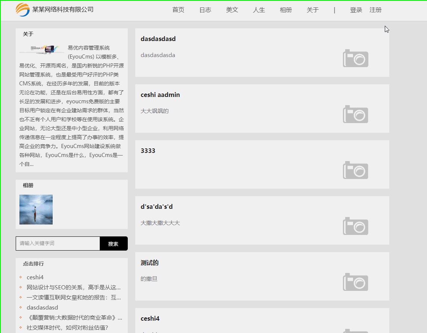Click the dasdasdasda post summary text
This screenshot has height=333, width=427.
158,55
